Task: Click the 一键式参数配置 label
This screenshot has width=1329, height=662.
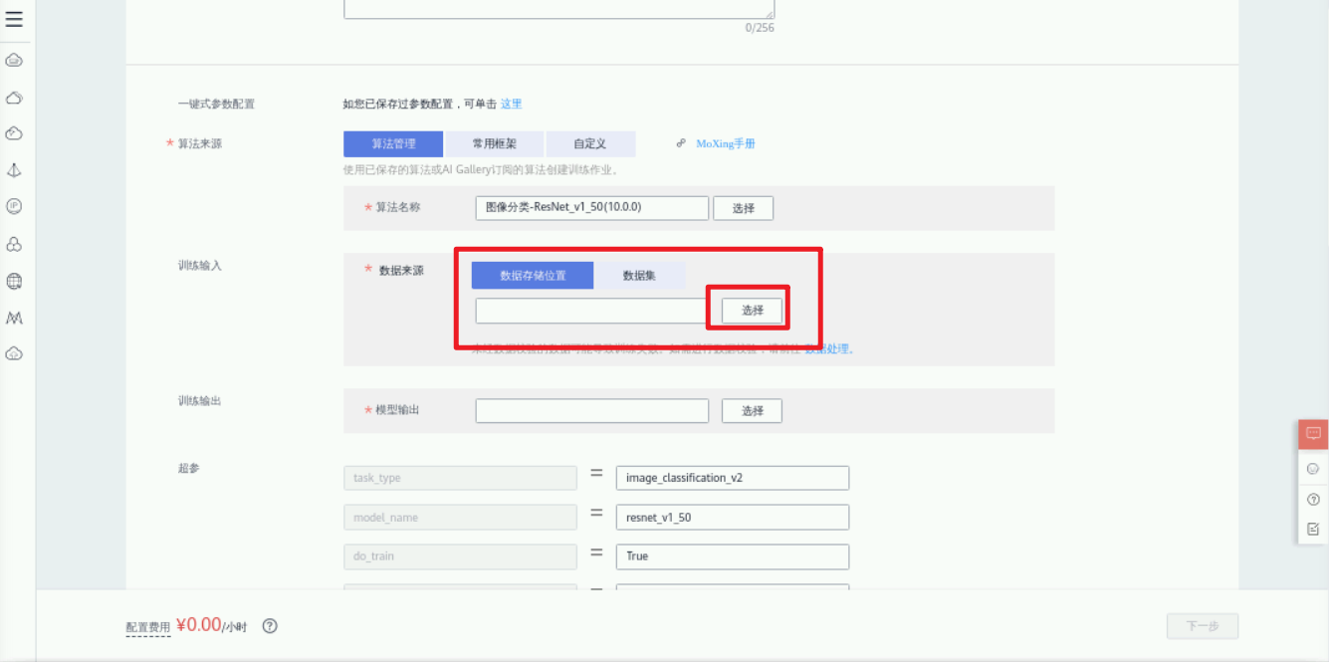Action: (x=216, y=104)
